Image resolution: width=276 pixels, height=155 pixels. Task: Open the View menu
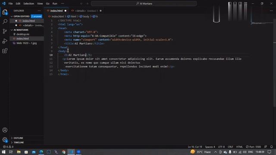[40, 3]
